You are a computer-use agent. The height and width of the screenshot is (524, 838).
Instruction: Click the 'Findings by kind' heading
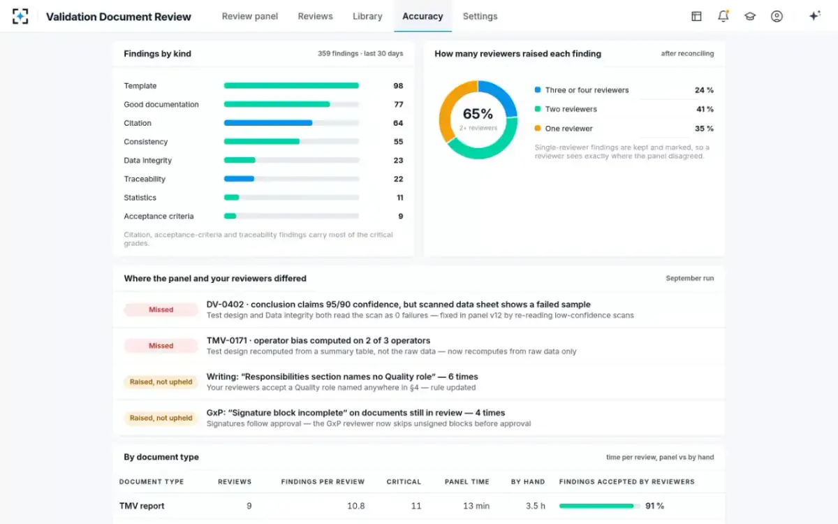pyautogui.click(x=157, y=54)
